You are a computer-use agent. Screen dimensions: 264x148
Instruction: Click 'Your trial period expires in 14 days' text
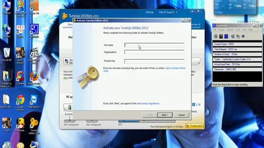point(167,127)
